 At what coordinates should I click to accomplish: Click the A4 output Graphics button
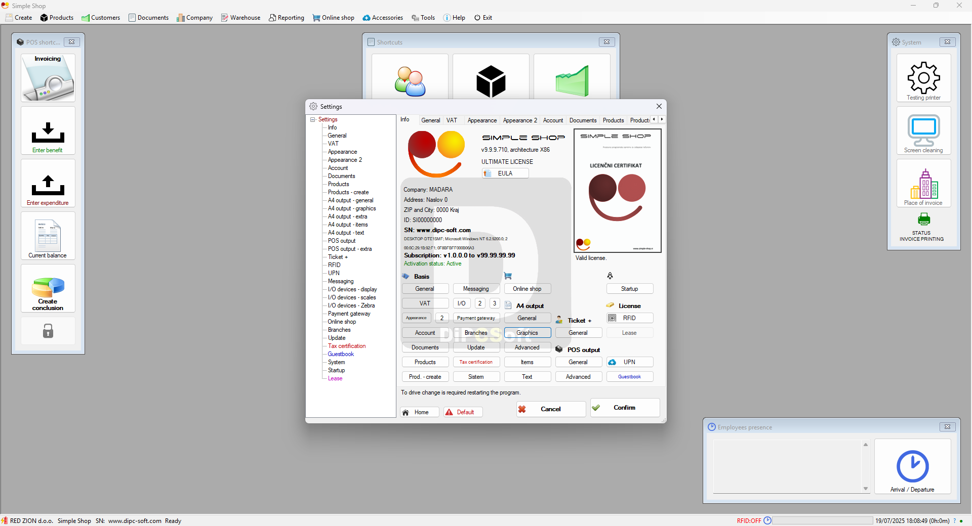tap(528, 333)
